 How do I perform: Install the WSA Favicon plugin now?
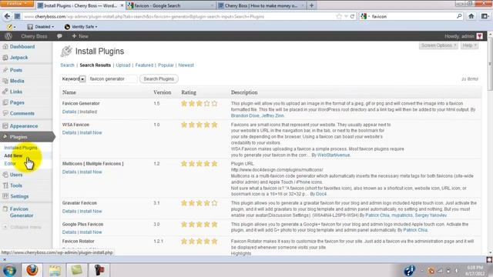[x=91, y=133]
